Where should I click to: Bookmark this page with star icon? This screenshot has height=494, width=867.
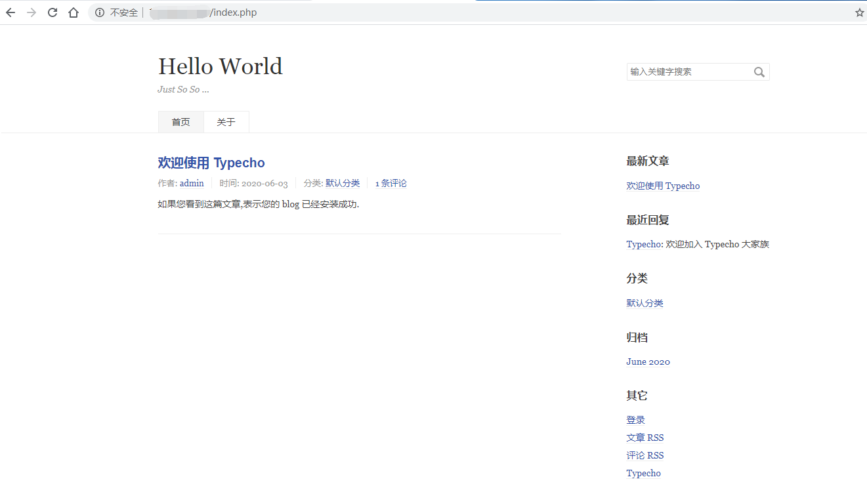(859, 12)
